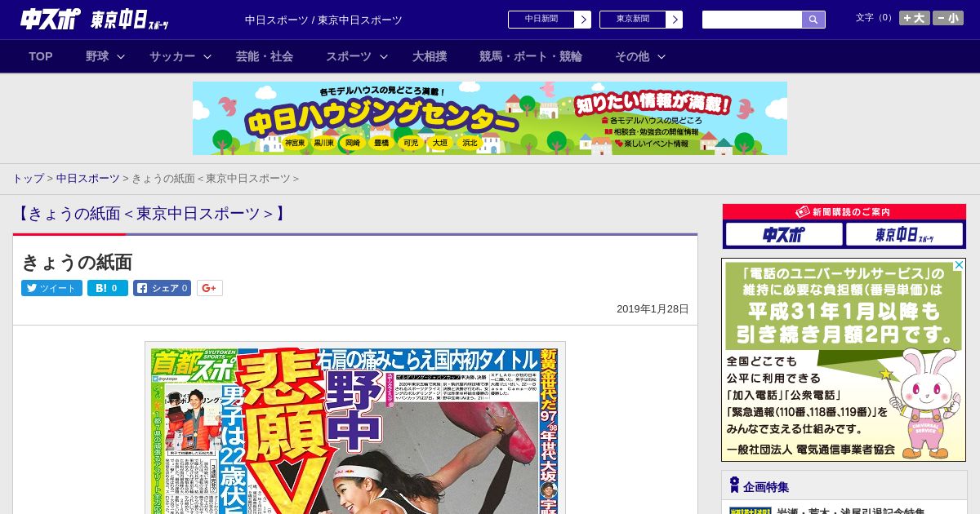980x514 pixels.
Task: Open 東京新聞 link button
Action: (632, 19)
